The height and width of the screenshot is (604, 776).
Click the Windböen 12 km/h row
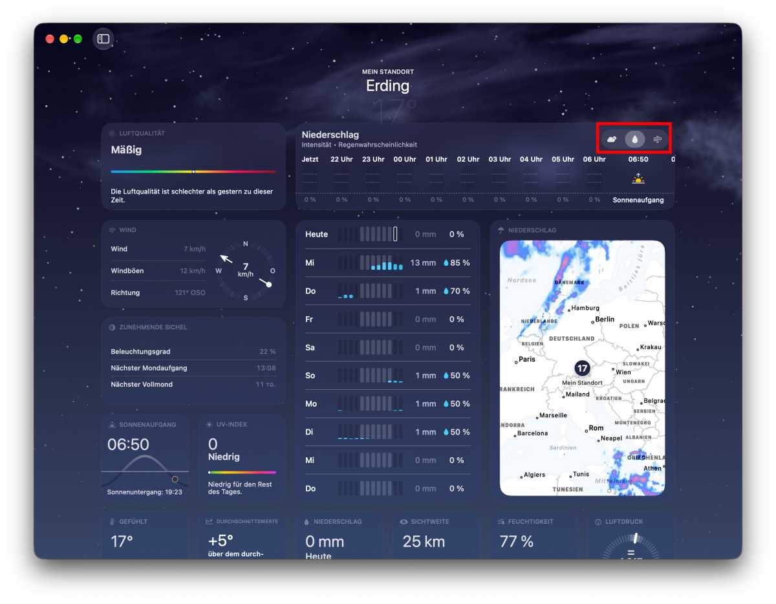[158, 270]
